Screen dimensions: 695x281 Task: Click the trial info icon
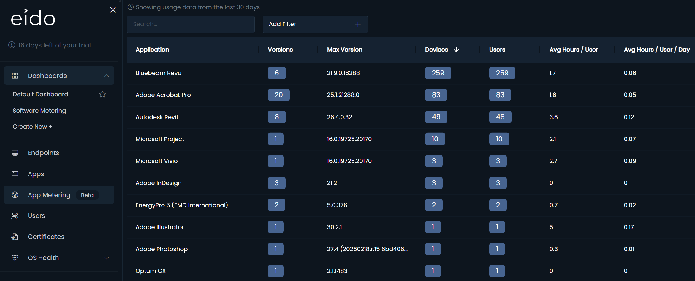[x=12, y=45]
